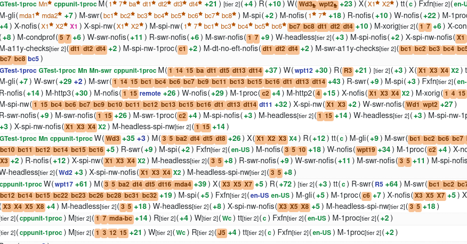Viewport: 467px width, 244px height.
Task: Expand the +35 collapsed jobs
Action: click(x=128, y=139)
